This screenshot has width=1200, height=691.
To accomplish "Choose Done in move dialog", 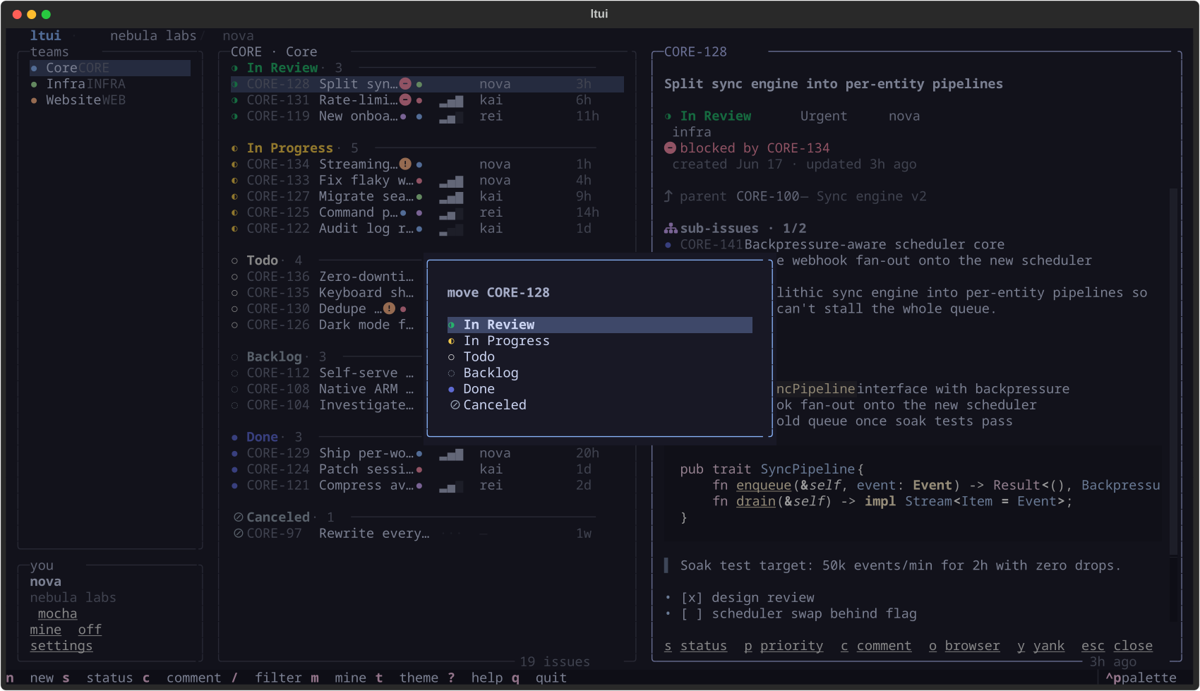I will pyautogui.click(x=599, y=389).
